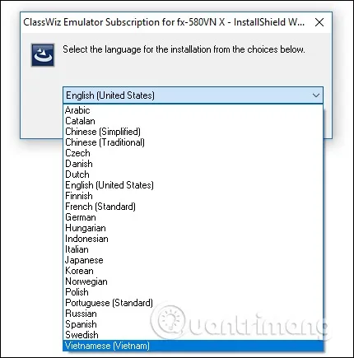The width and height of the screenshot is (354, 358).
Task: Pick French (Standard) from the list
Action: click(x=193, y=207)
